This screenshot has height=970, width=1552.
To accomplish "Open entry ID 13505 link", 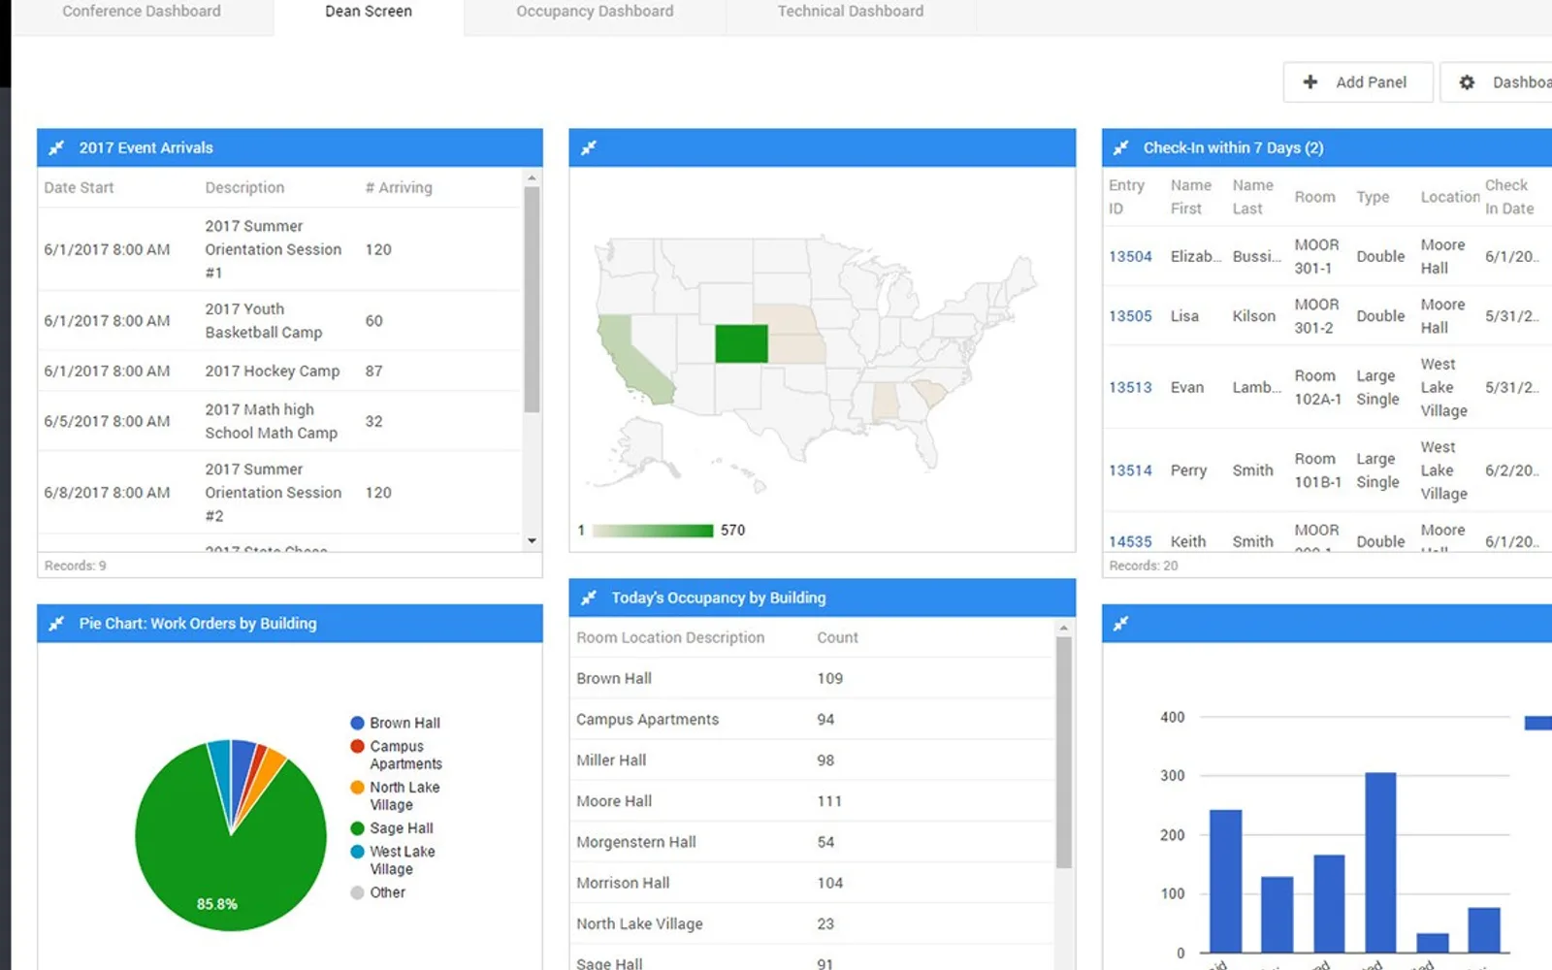I will click(1130, 316).
